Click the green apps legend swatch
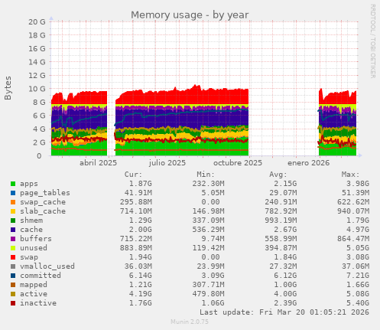The height and width of the screenshot is (330, 380). (13, 184)
